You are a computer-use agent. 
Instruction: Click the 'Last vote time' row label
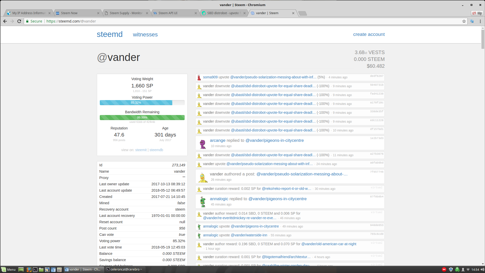[x=111, y=247]
